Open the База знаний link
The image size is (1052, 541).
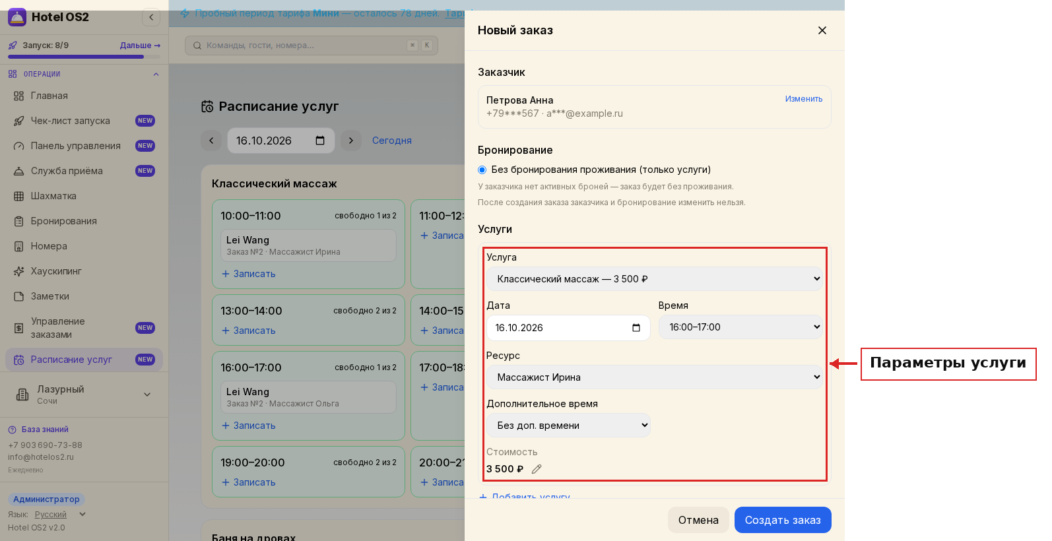(x=38, y=430)
